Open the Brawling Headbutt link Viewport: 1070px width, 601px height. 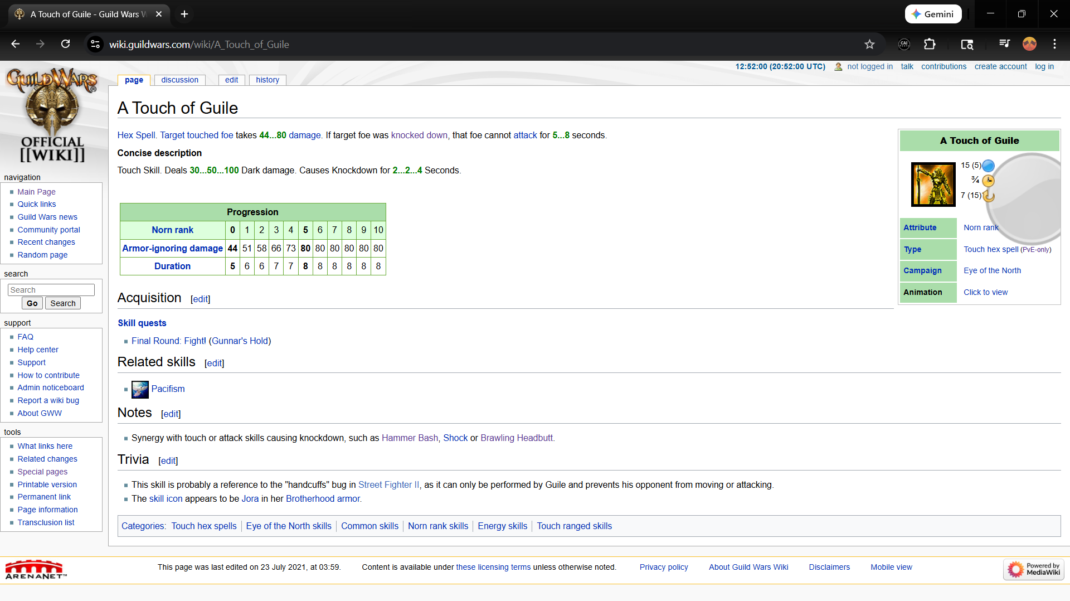pyautogui.click(x=517, y=438)
